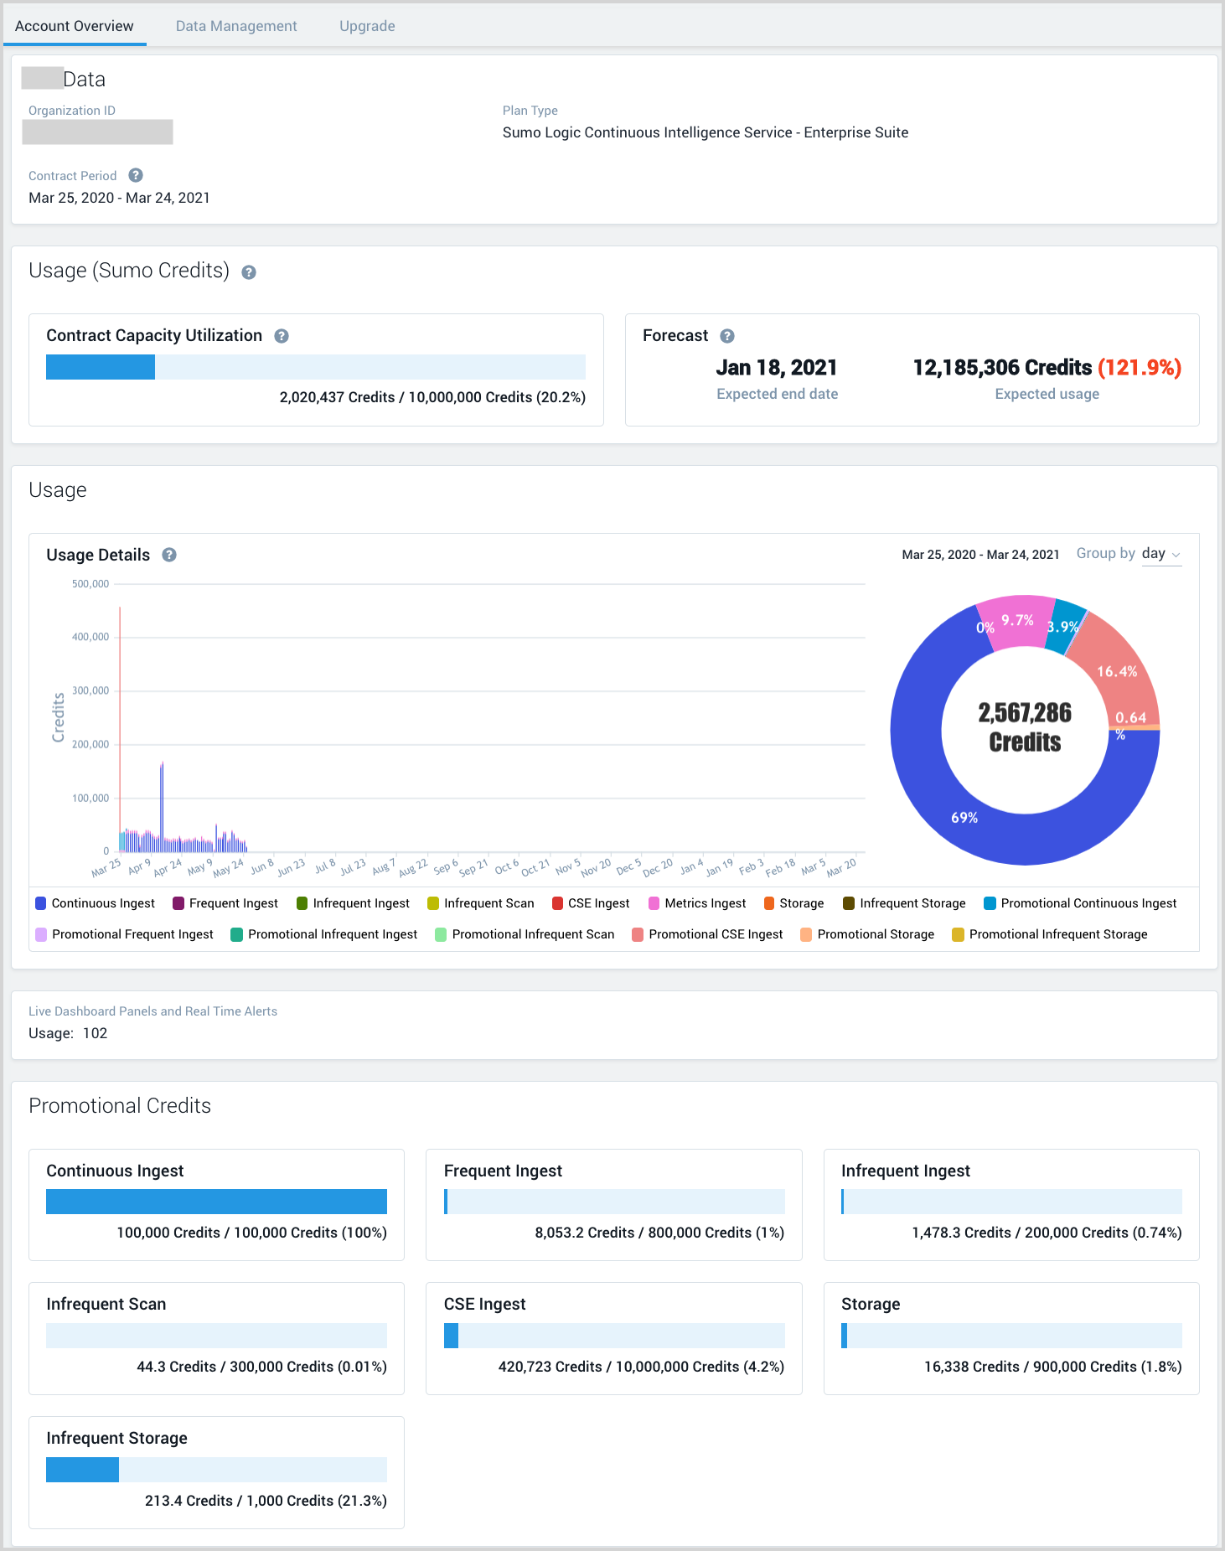Open the Group by day dropdown
This screenshot has height=1551, width=1225.
coord(1161,554)
